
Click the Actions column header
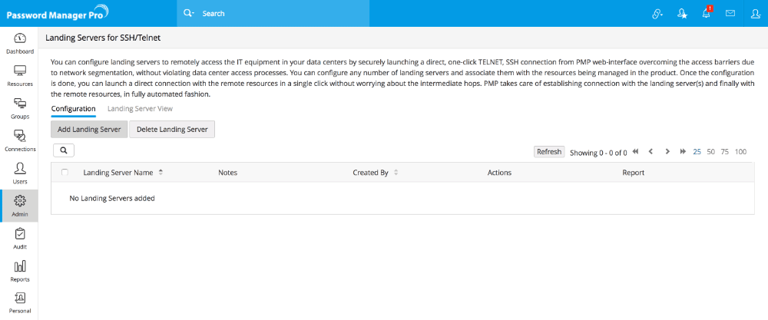pyautogui.click(x=499, y=173)
